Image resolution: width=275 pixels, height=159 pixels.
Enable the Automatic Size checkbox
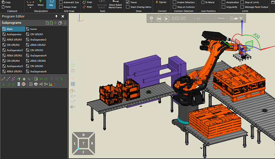[61, 2]
